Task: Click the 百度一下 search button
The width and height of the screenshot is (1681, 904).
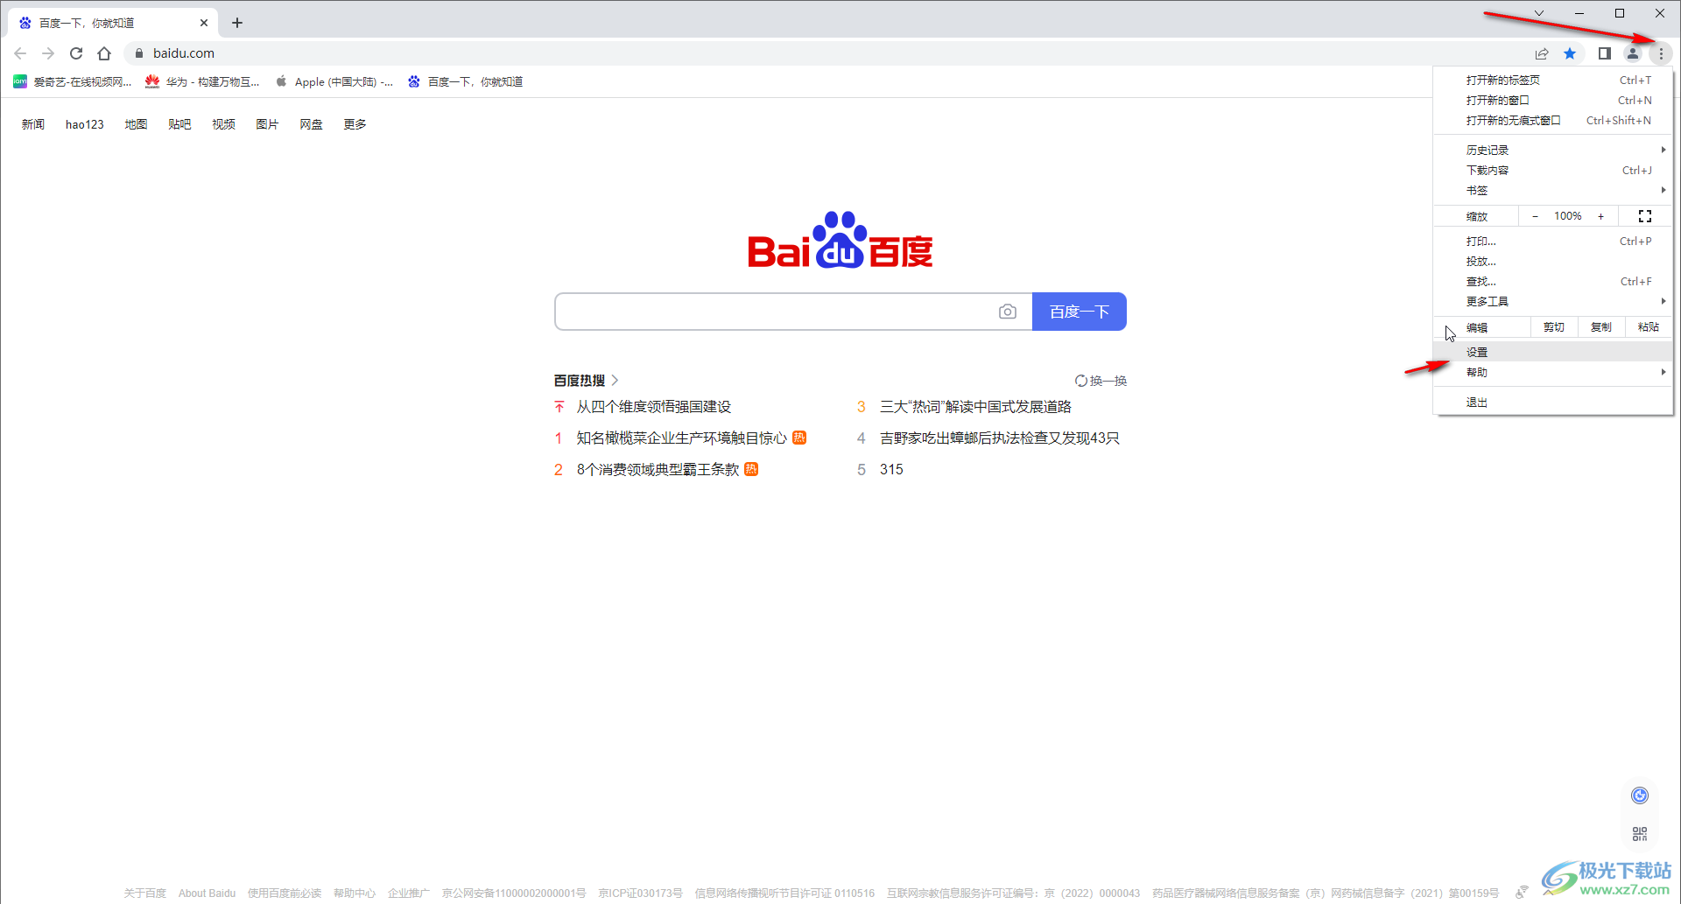Action: 1080,312
